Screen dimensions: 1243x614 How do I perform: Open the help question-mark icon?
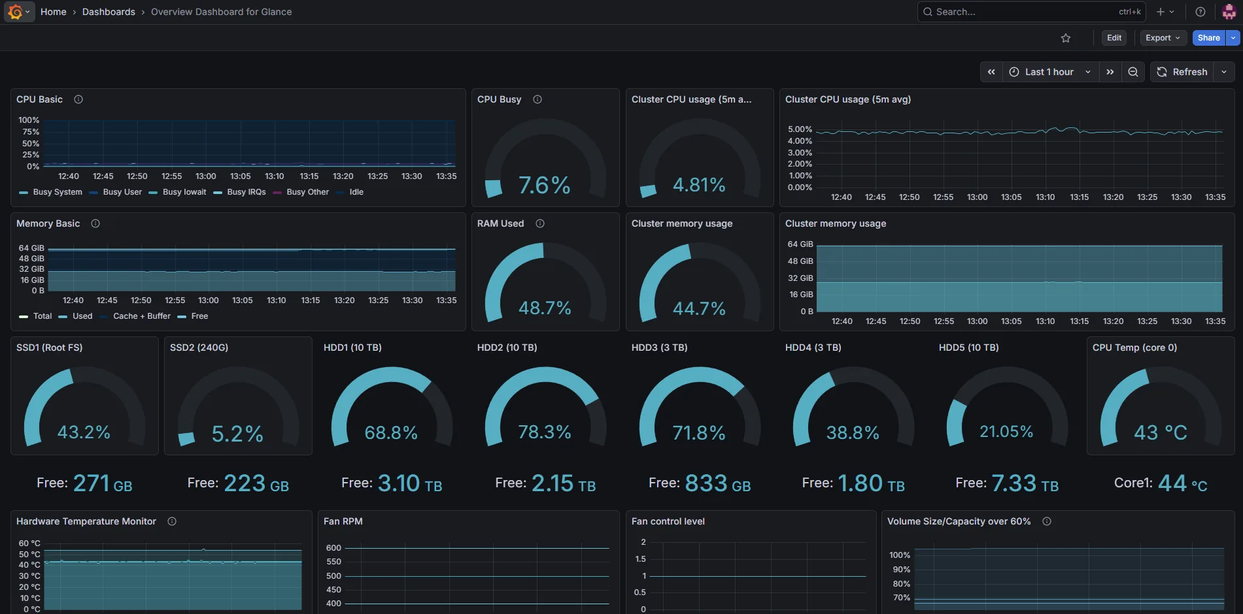coord(1200,12)
